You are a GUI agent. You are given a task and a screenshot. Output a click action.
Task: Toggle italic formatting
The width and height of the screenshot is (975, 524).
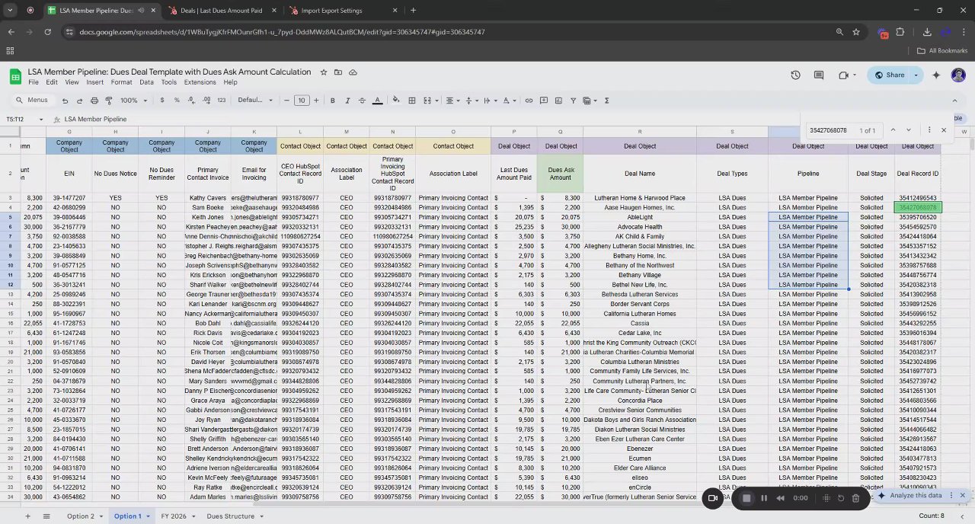pos(347,101)
